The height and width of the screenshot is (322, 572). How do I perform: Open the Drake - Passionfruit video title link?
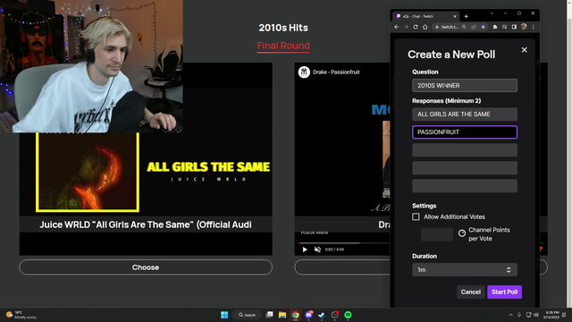point(336,72)
